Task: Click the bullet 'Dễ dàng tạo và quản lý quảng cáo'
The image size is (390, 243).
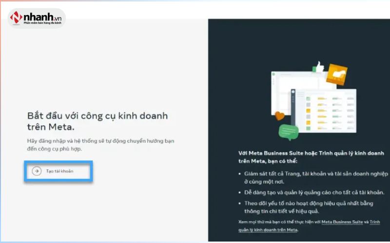Action: (314, 192)
